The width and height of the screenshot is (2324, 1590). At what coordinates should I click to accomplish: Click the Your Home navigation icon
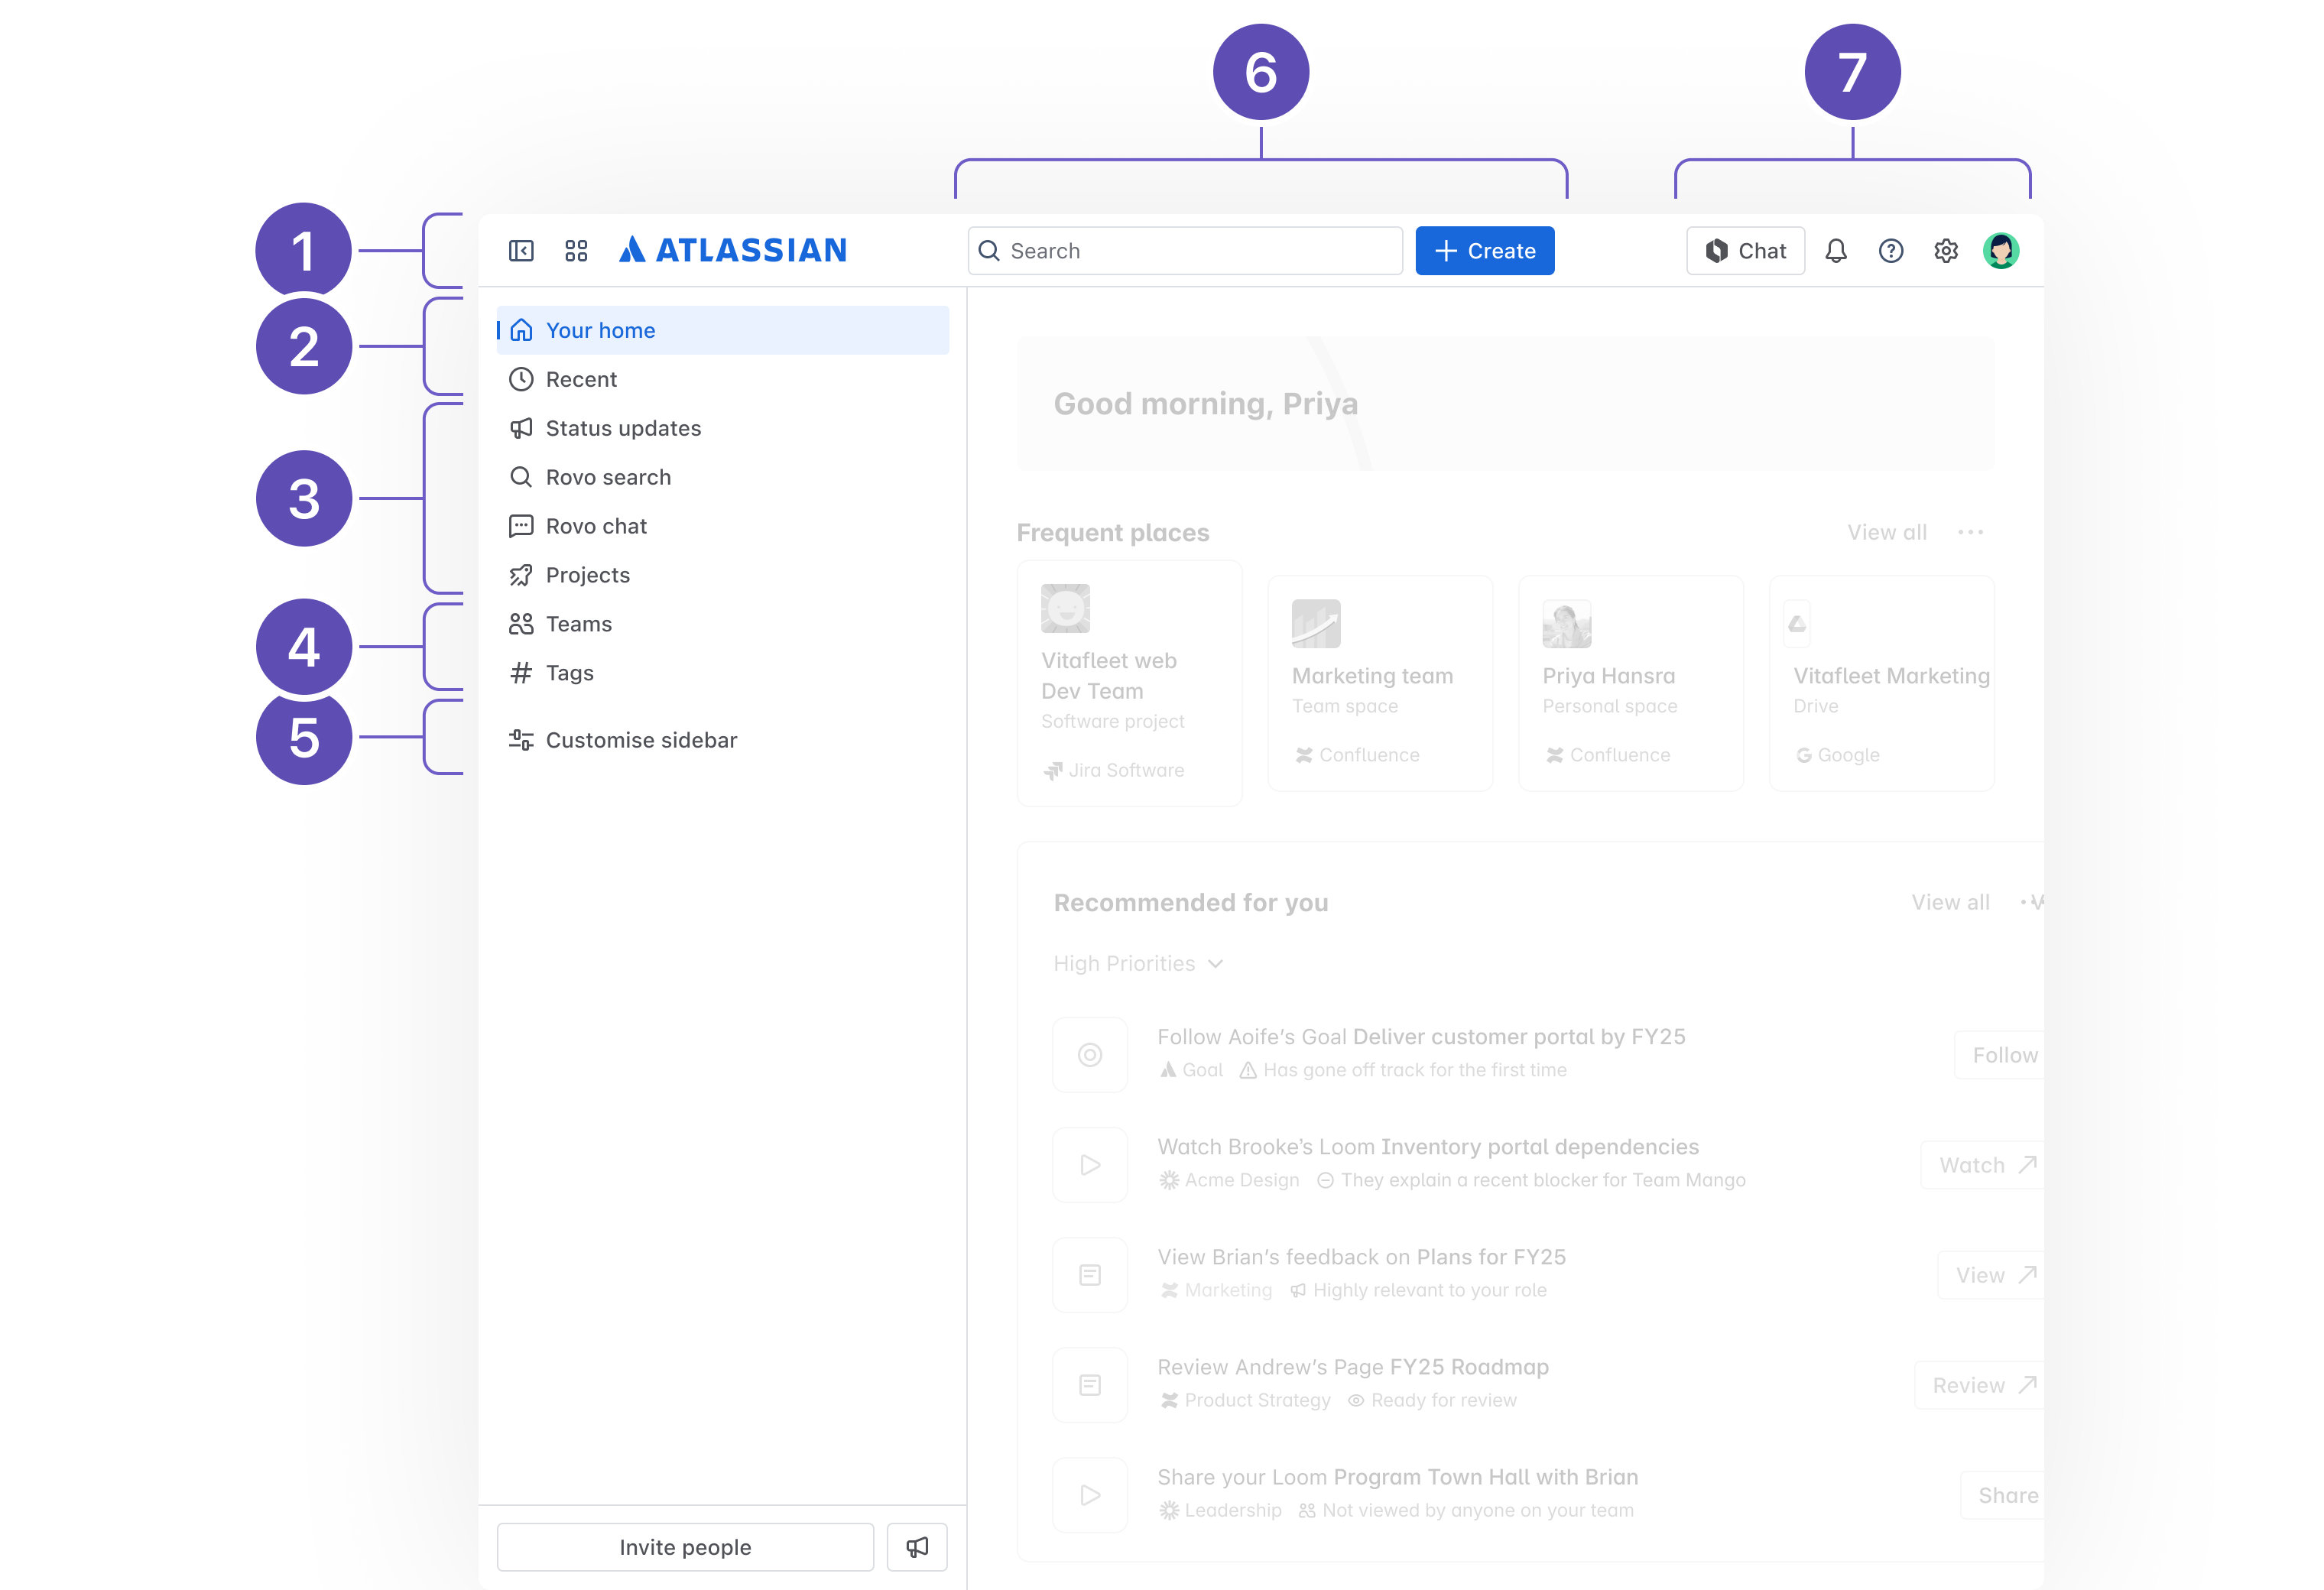523,330
